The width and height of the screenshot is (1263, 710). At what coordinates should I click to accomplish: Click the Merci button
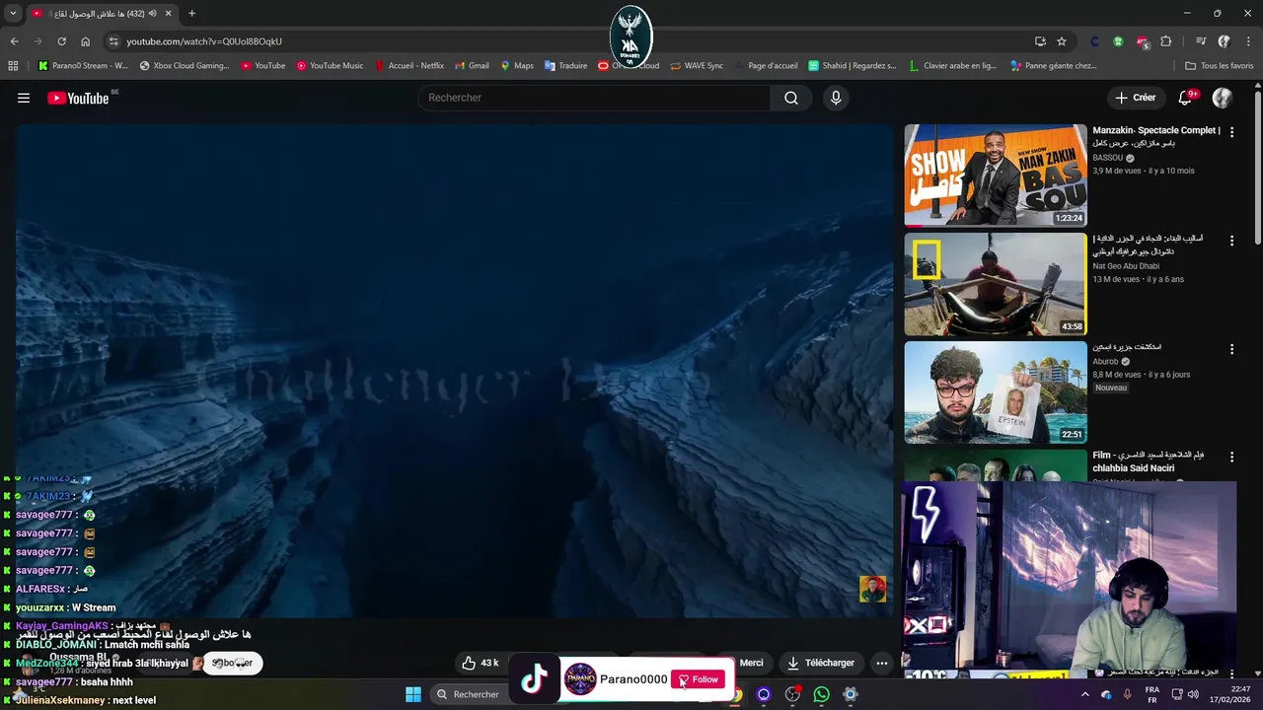[x=751, y=663]
